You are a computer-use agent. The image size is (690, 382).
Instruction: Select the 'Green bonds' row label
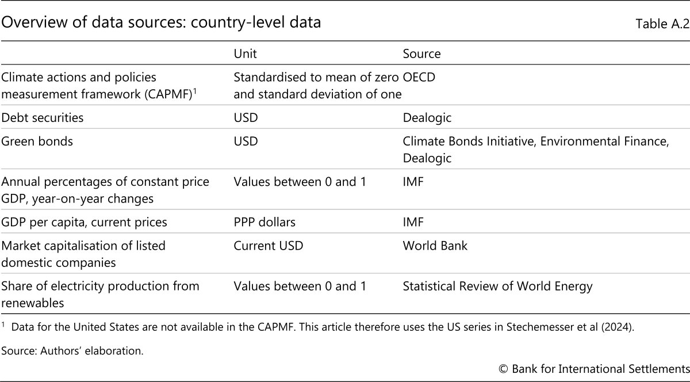pos(37,142)
